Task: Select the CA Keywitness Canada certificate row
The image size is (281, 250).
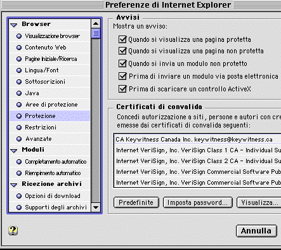Action: (x=198, y=140)
